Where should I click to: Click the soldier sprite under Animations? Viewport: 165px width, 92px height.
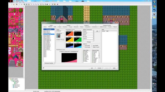[59, 36]
